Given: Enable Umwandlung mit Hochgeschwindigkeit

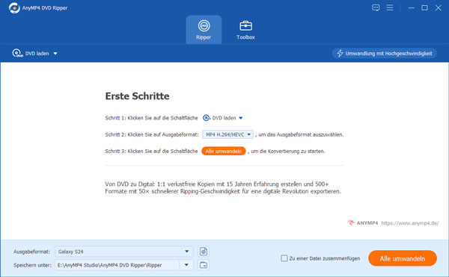Looking at the screenshot, I should click(x=385, y=54).
